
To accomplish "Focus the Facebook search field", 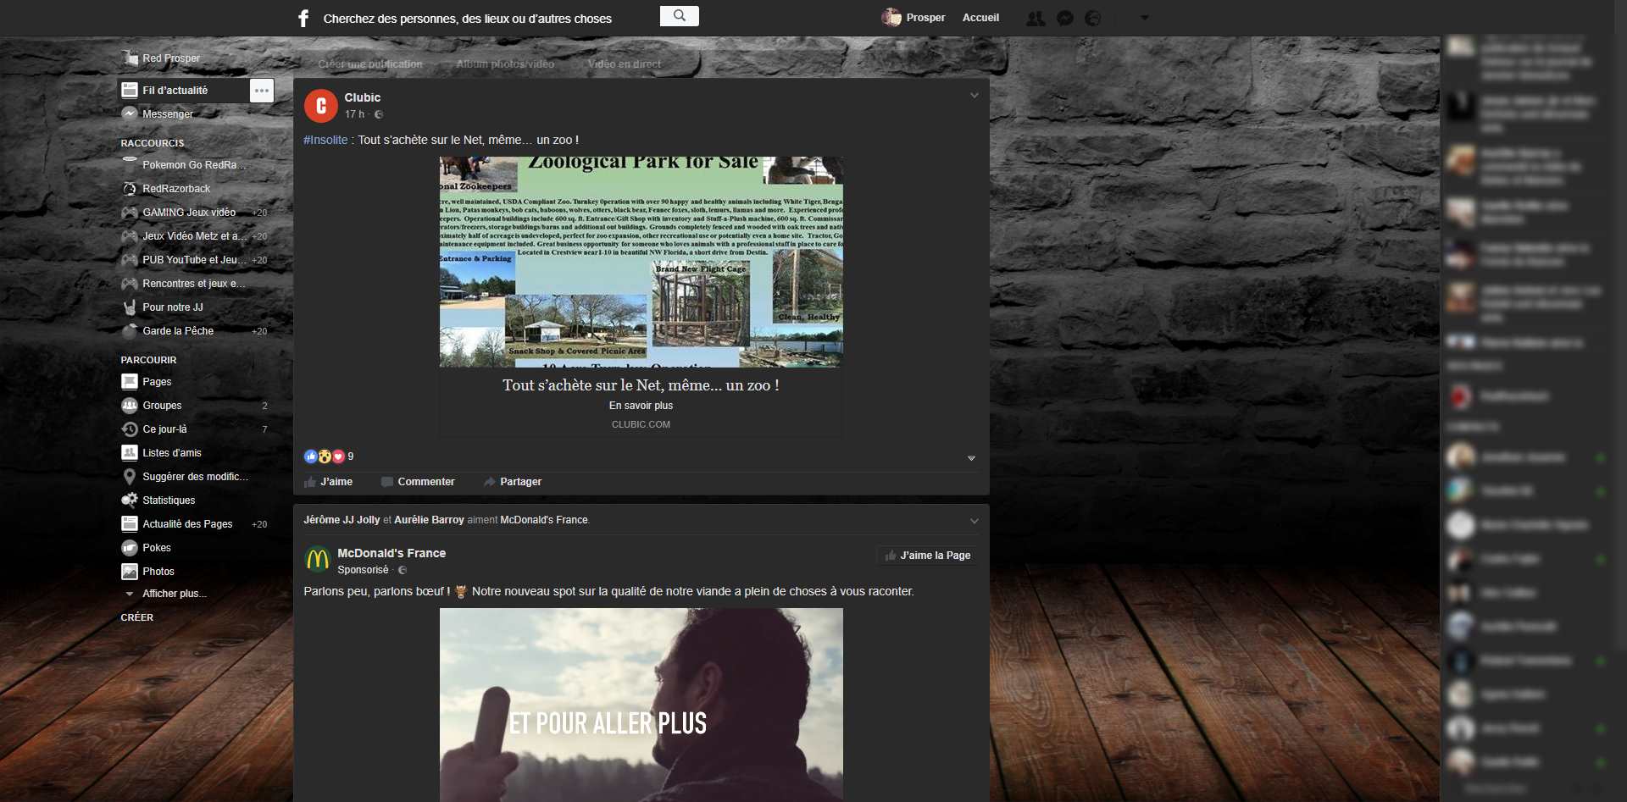I will point(490,18).
